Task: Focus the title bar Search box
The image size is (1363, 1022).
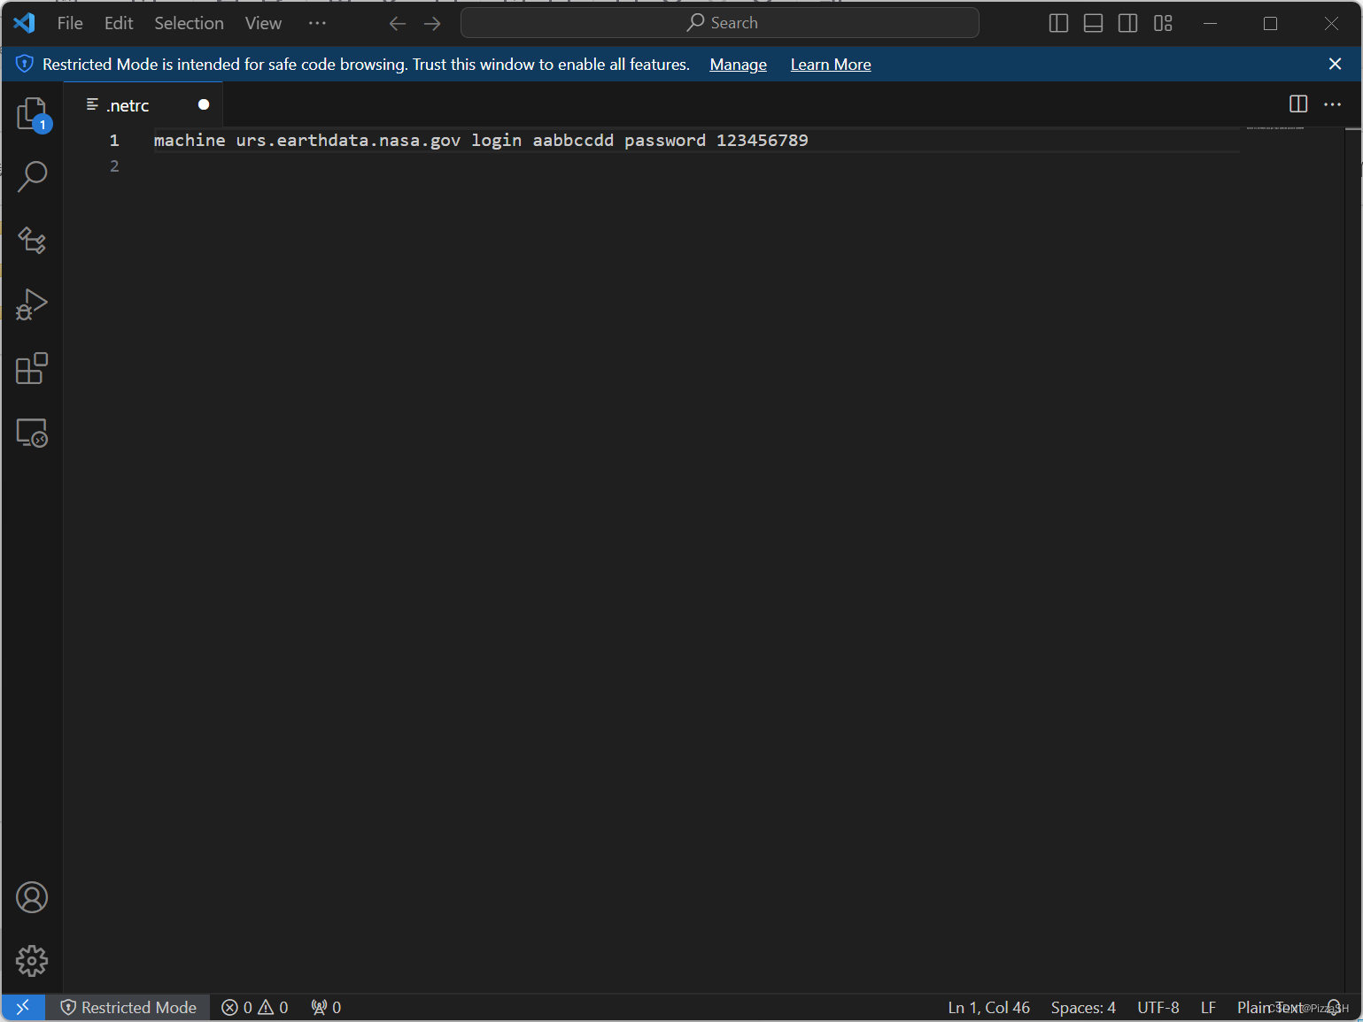Action: (720, 23)
